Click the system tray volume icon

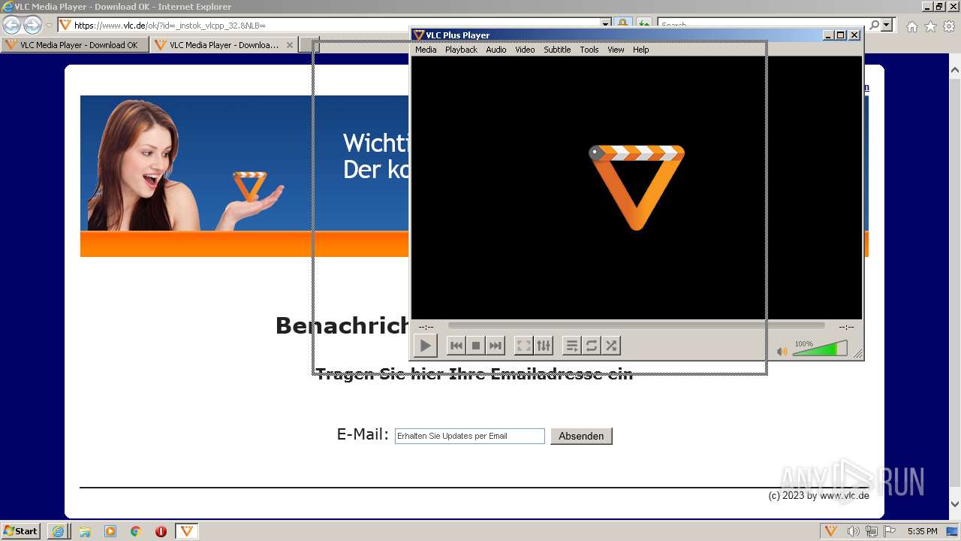point(854,531)
